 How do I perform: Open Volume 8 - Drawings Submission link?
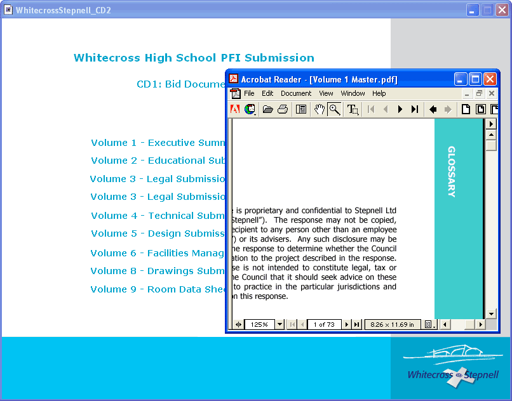(158, 271)
